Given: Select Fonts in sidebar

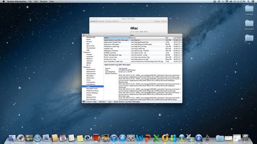Looking at the screenshot, I should coord(88,80).
